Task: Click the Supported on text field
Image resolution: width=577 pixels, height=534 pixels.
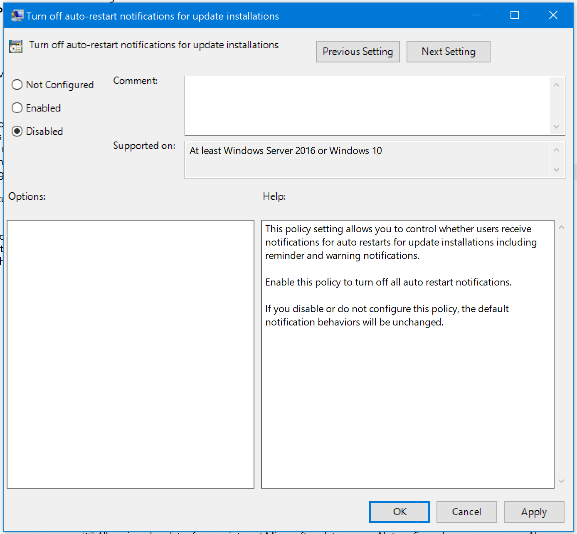Action: pos(367,160)
